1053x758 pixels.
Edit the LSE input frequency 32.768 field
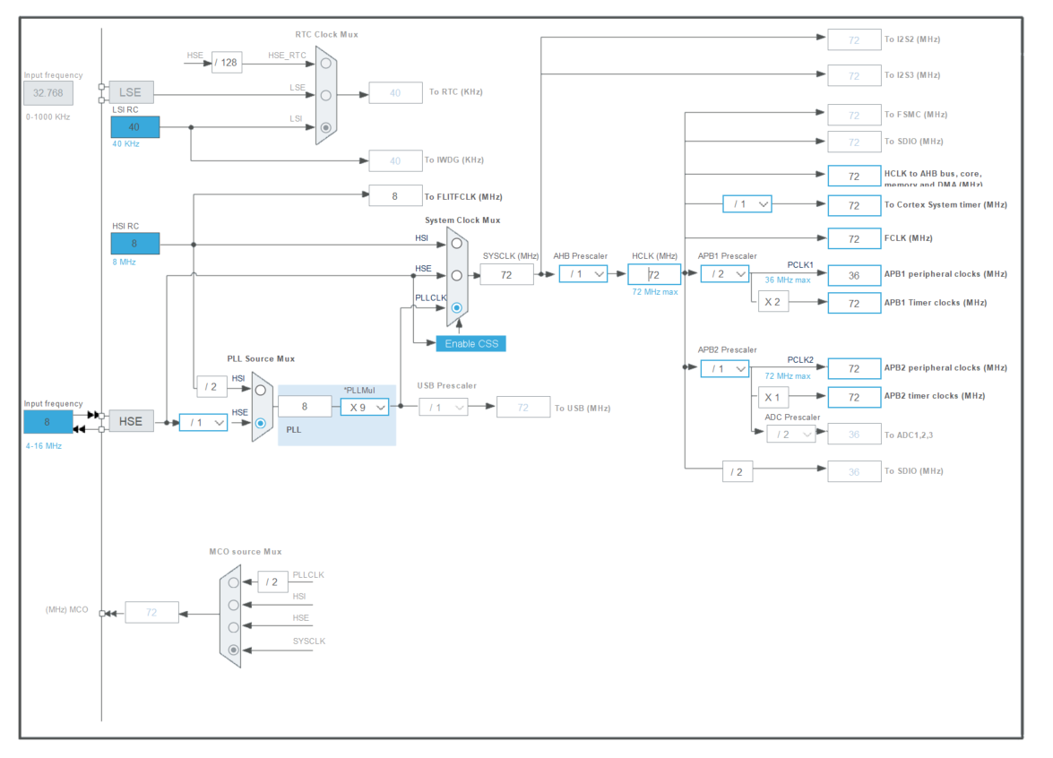[x=48, y=93]
